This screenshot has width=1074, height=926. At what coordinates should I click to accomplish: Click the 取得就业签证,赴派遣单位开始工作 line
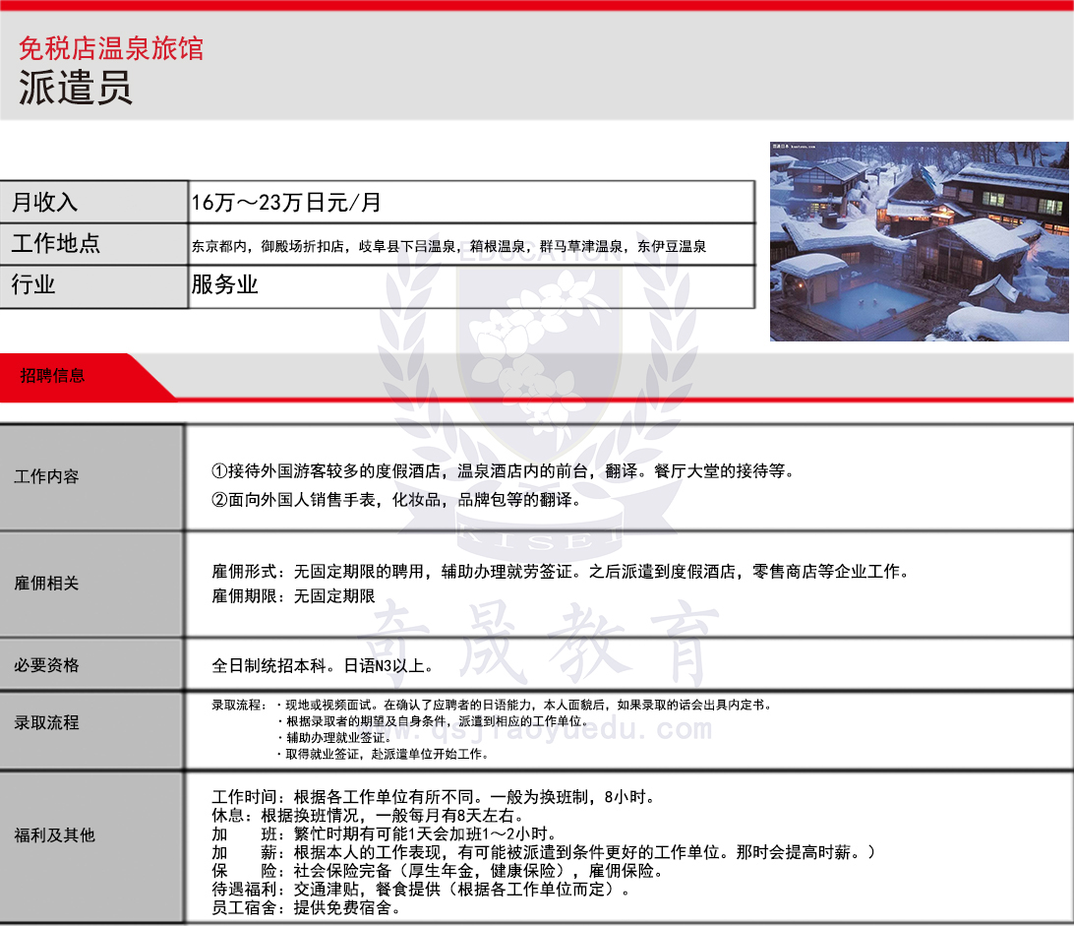[383, 754]
